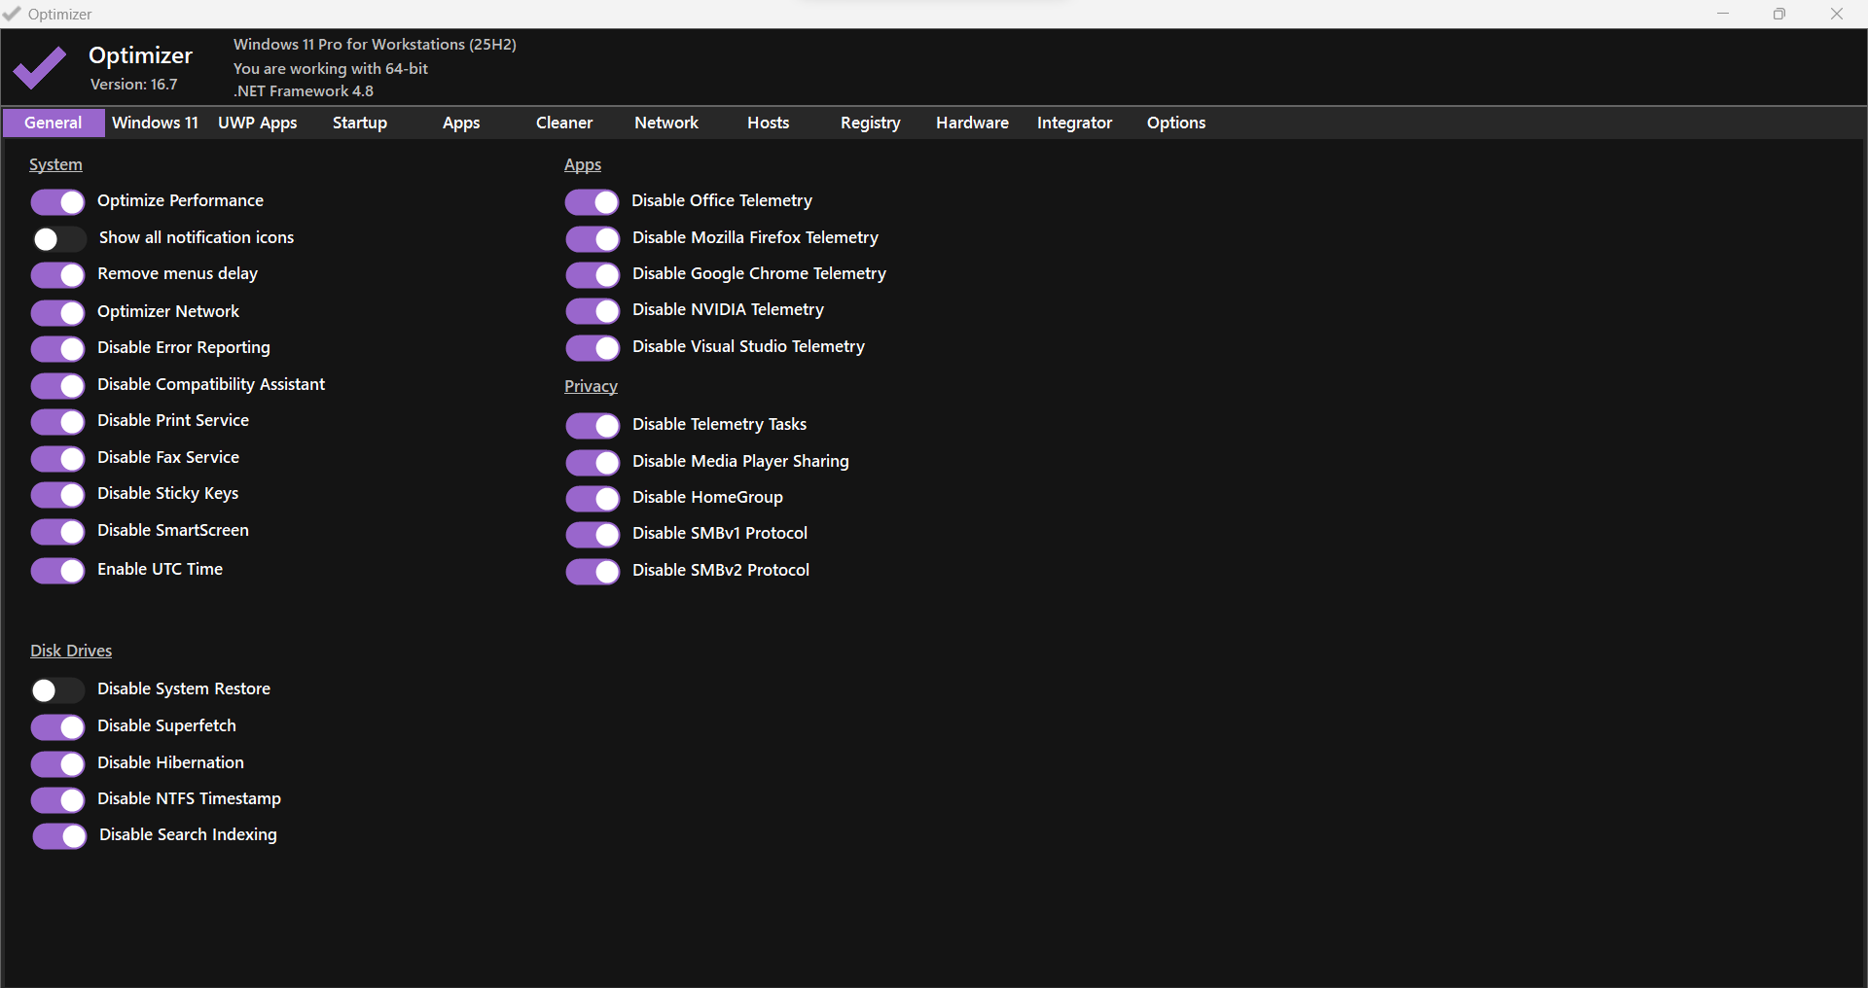
Task: Restore down the Optimizer window
Action: (x=1779, y=14)
